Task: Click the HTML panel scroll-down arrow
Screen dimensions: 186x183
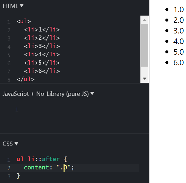Action: click(x=144, y=79)
